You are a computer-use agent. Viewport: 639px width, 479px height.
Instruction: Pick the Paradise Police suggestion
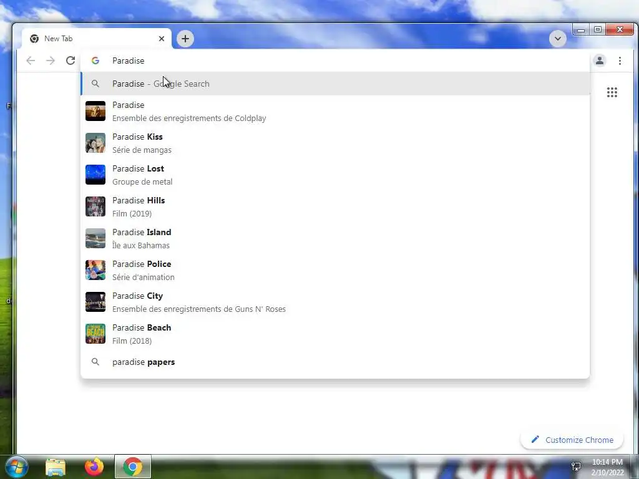335,270
